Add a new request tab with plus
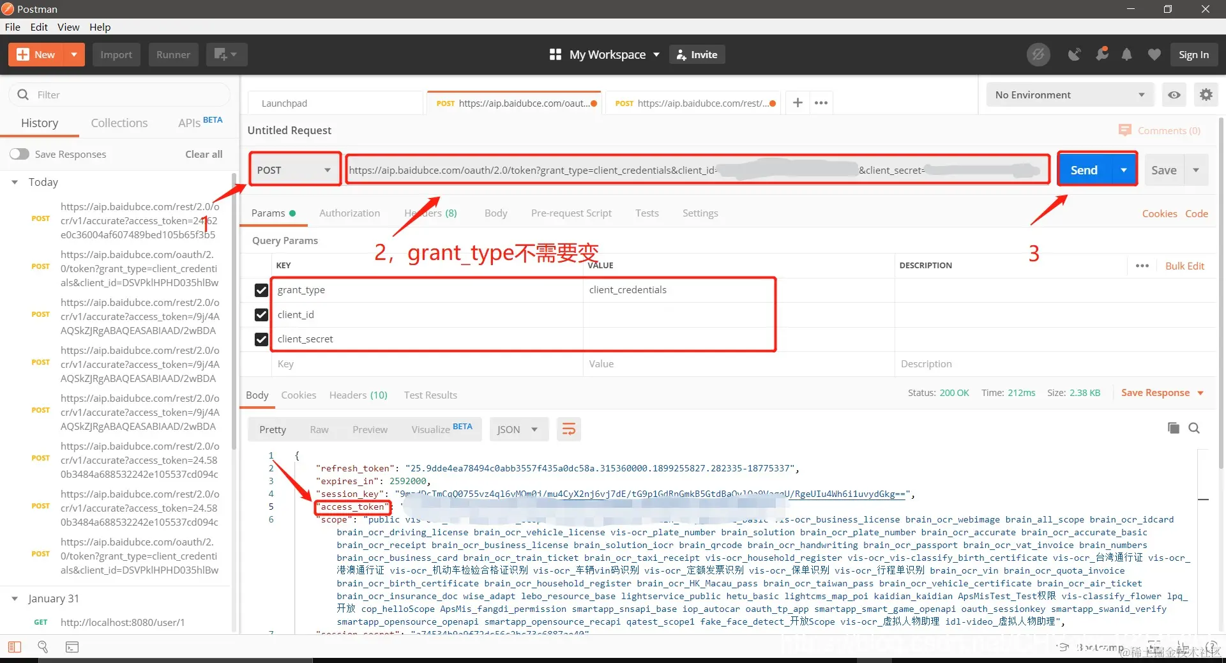The width and height of the screenshot is (1226, 663). (798, 102)
